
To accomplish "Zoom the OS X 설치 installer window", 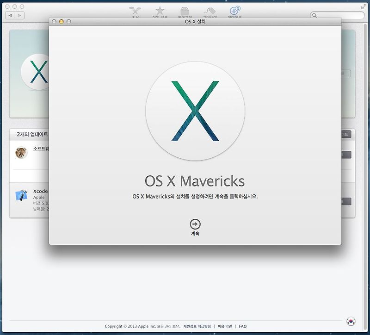I will [x=68, y=21].
